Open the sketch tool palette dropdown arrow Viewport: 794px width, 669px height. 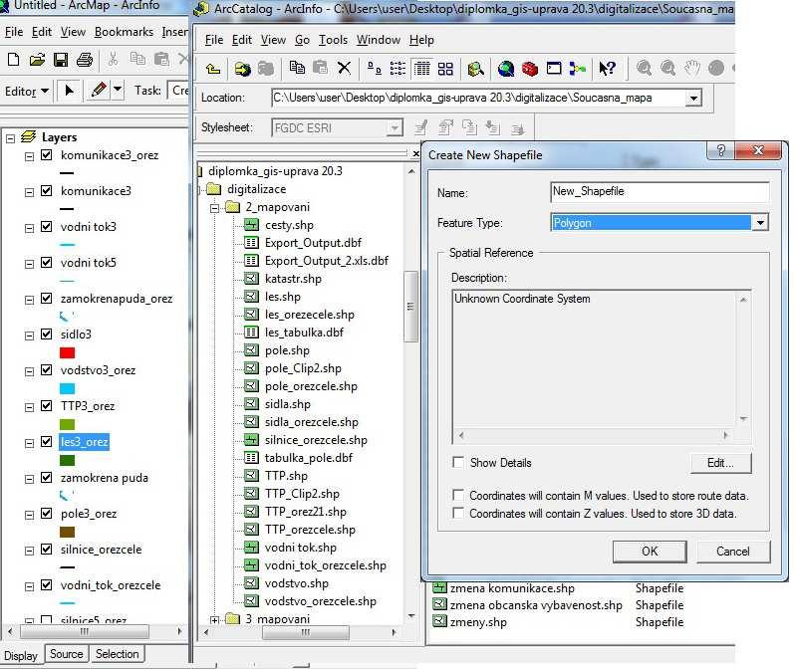[x=118, y=90]
